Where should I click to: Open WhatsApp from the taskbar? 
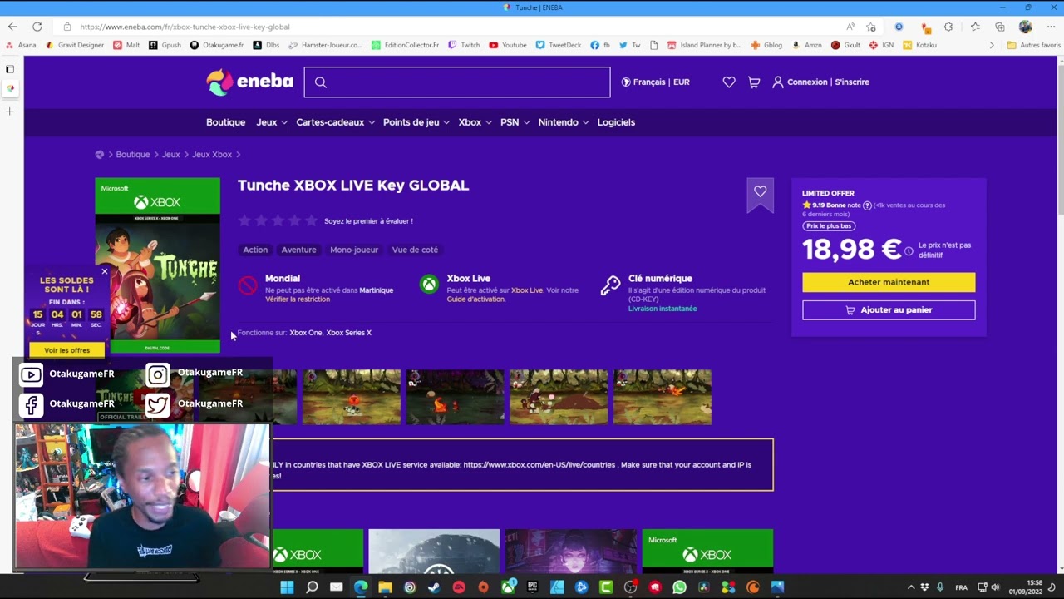coord(679,587)
